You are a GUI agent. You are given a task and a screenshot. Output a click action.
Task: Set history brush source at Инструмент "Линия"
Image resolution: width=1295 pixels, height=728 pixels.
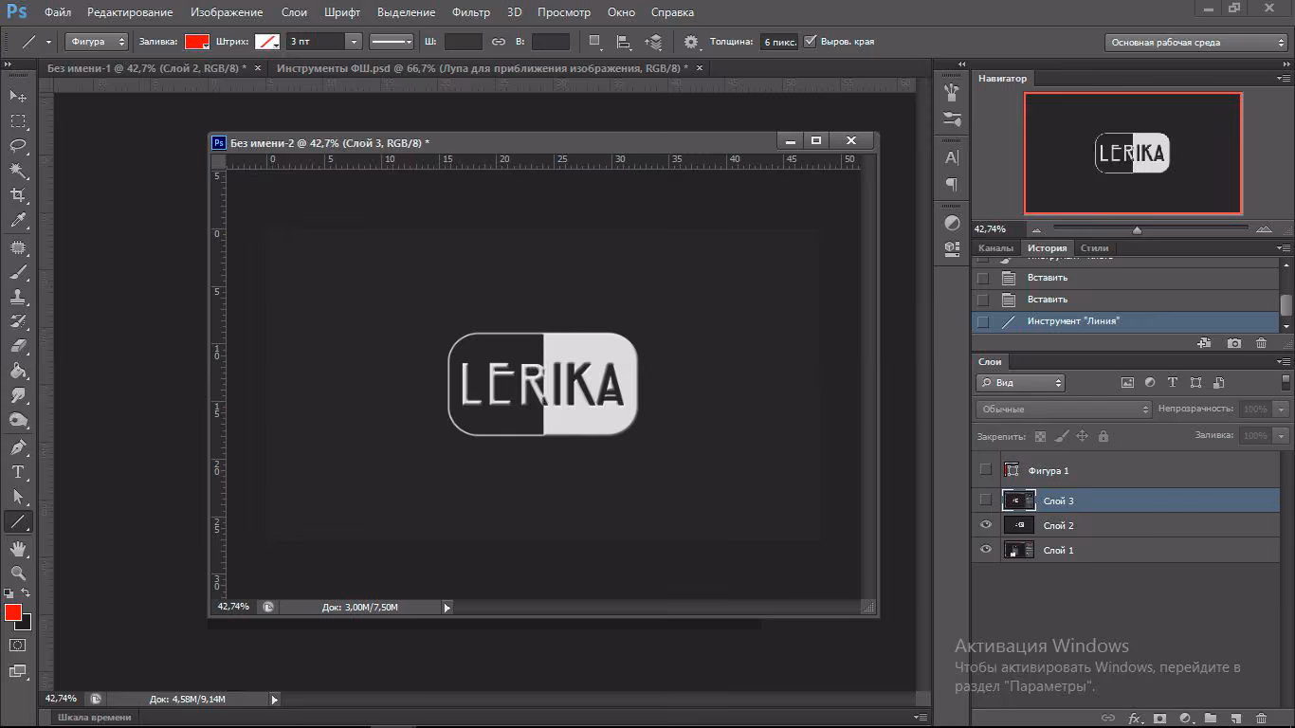point(983,321)
